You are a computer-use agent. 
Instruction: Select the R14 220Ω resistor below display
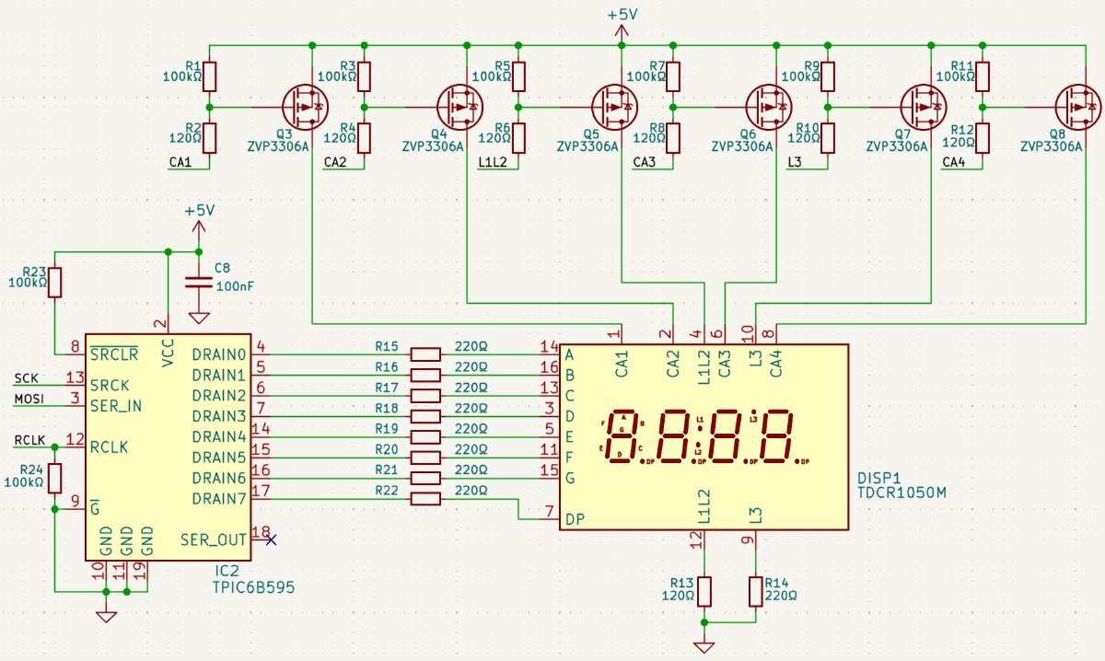pyautogui.click(x=757, y=591)
